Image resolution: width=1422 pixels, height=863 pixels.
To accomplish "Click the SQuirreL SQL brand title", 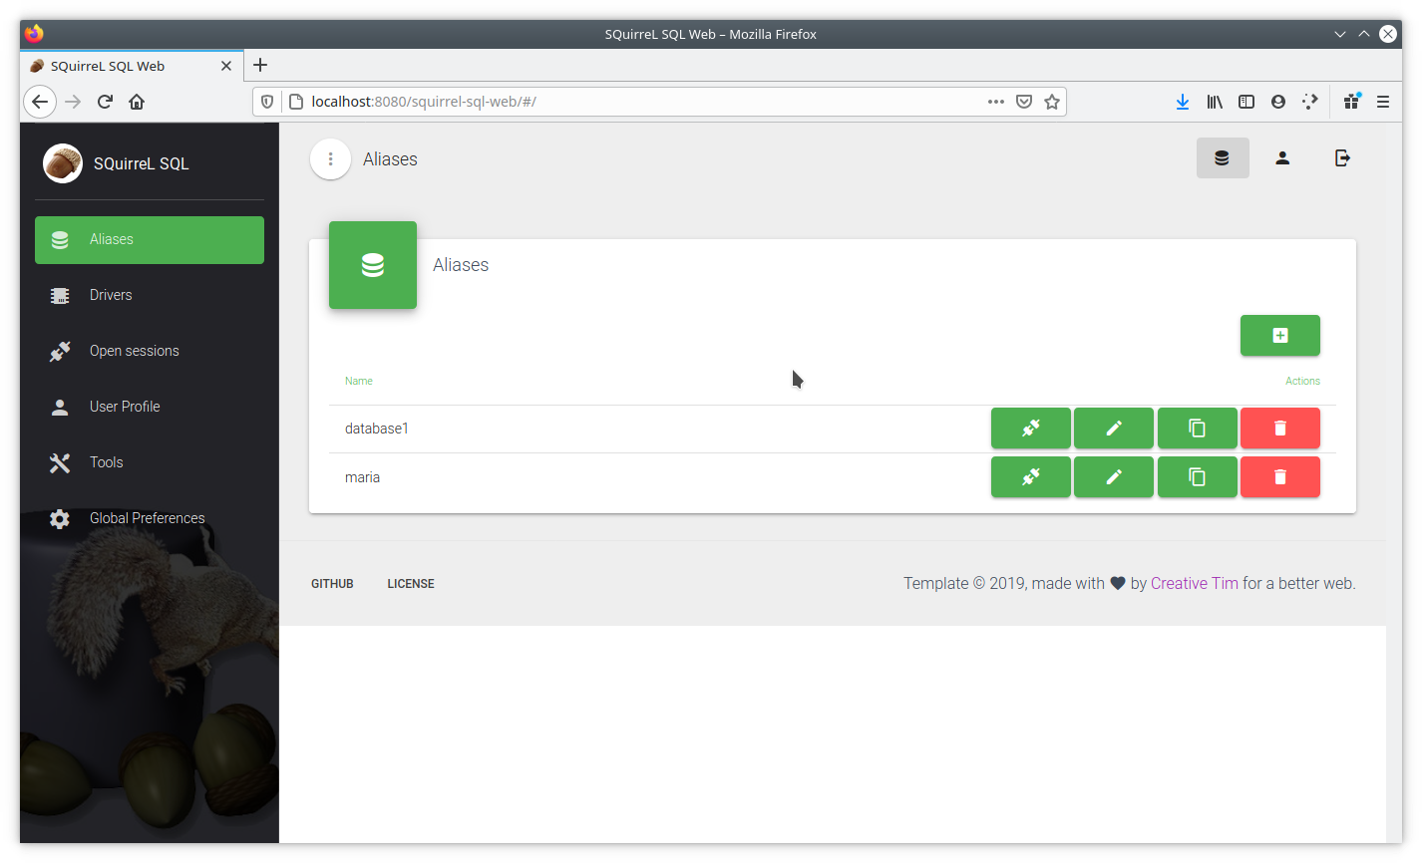I will (141, 163).
